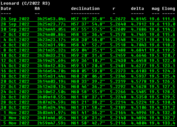Select the 26 Sep 2022 date entry

pos(15,19)
